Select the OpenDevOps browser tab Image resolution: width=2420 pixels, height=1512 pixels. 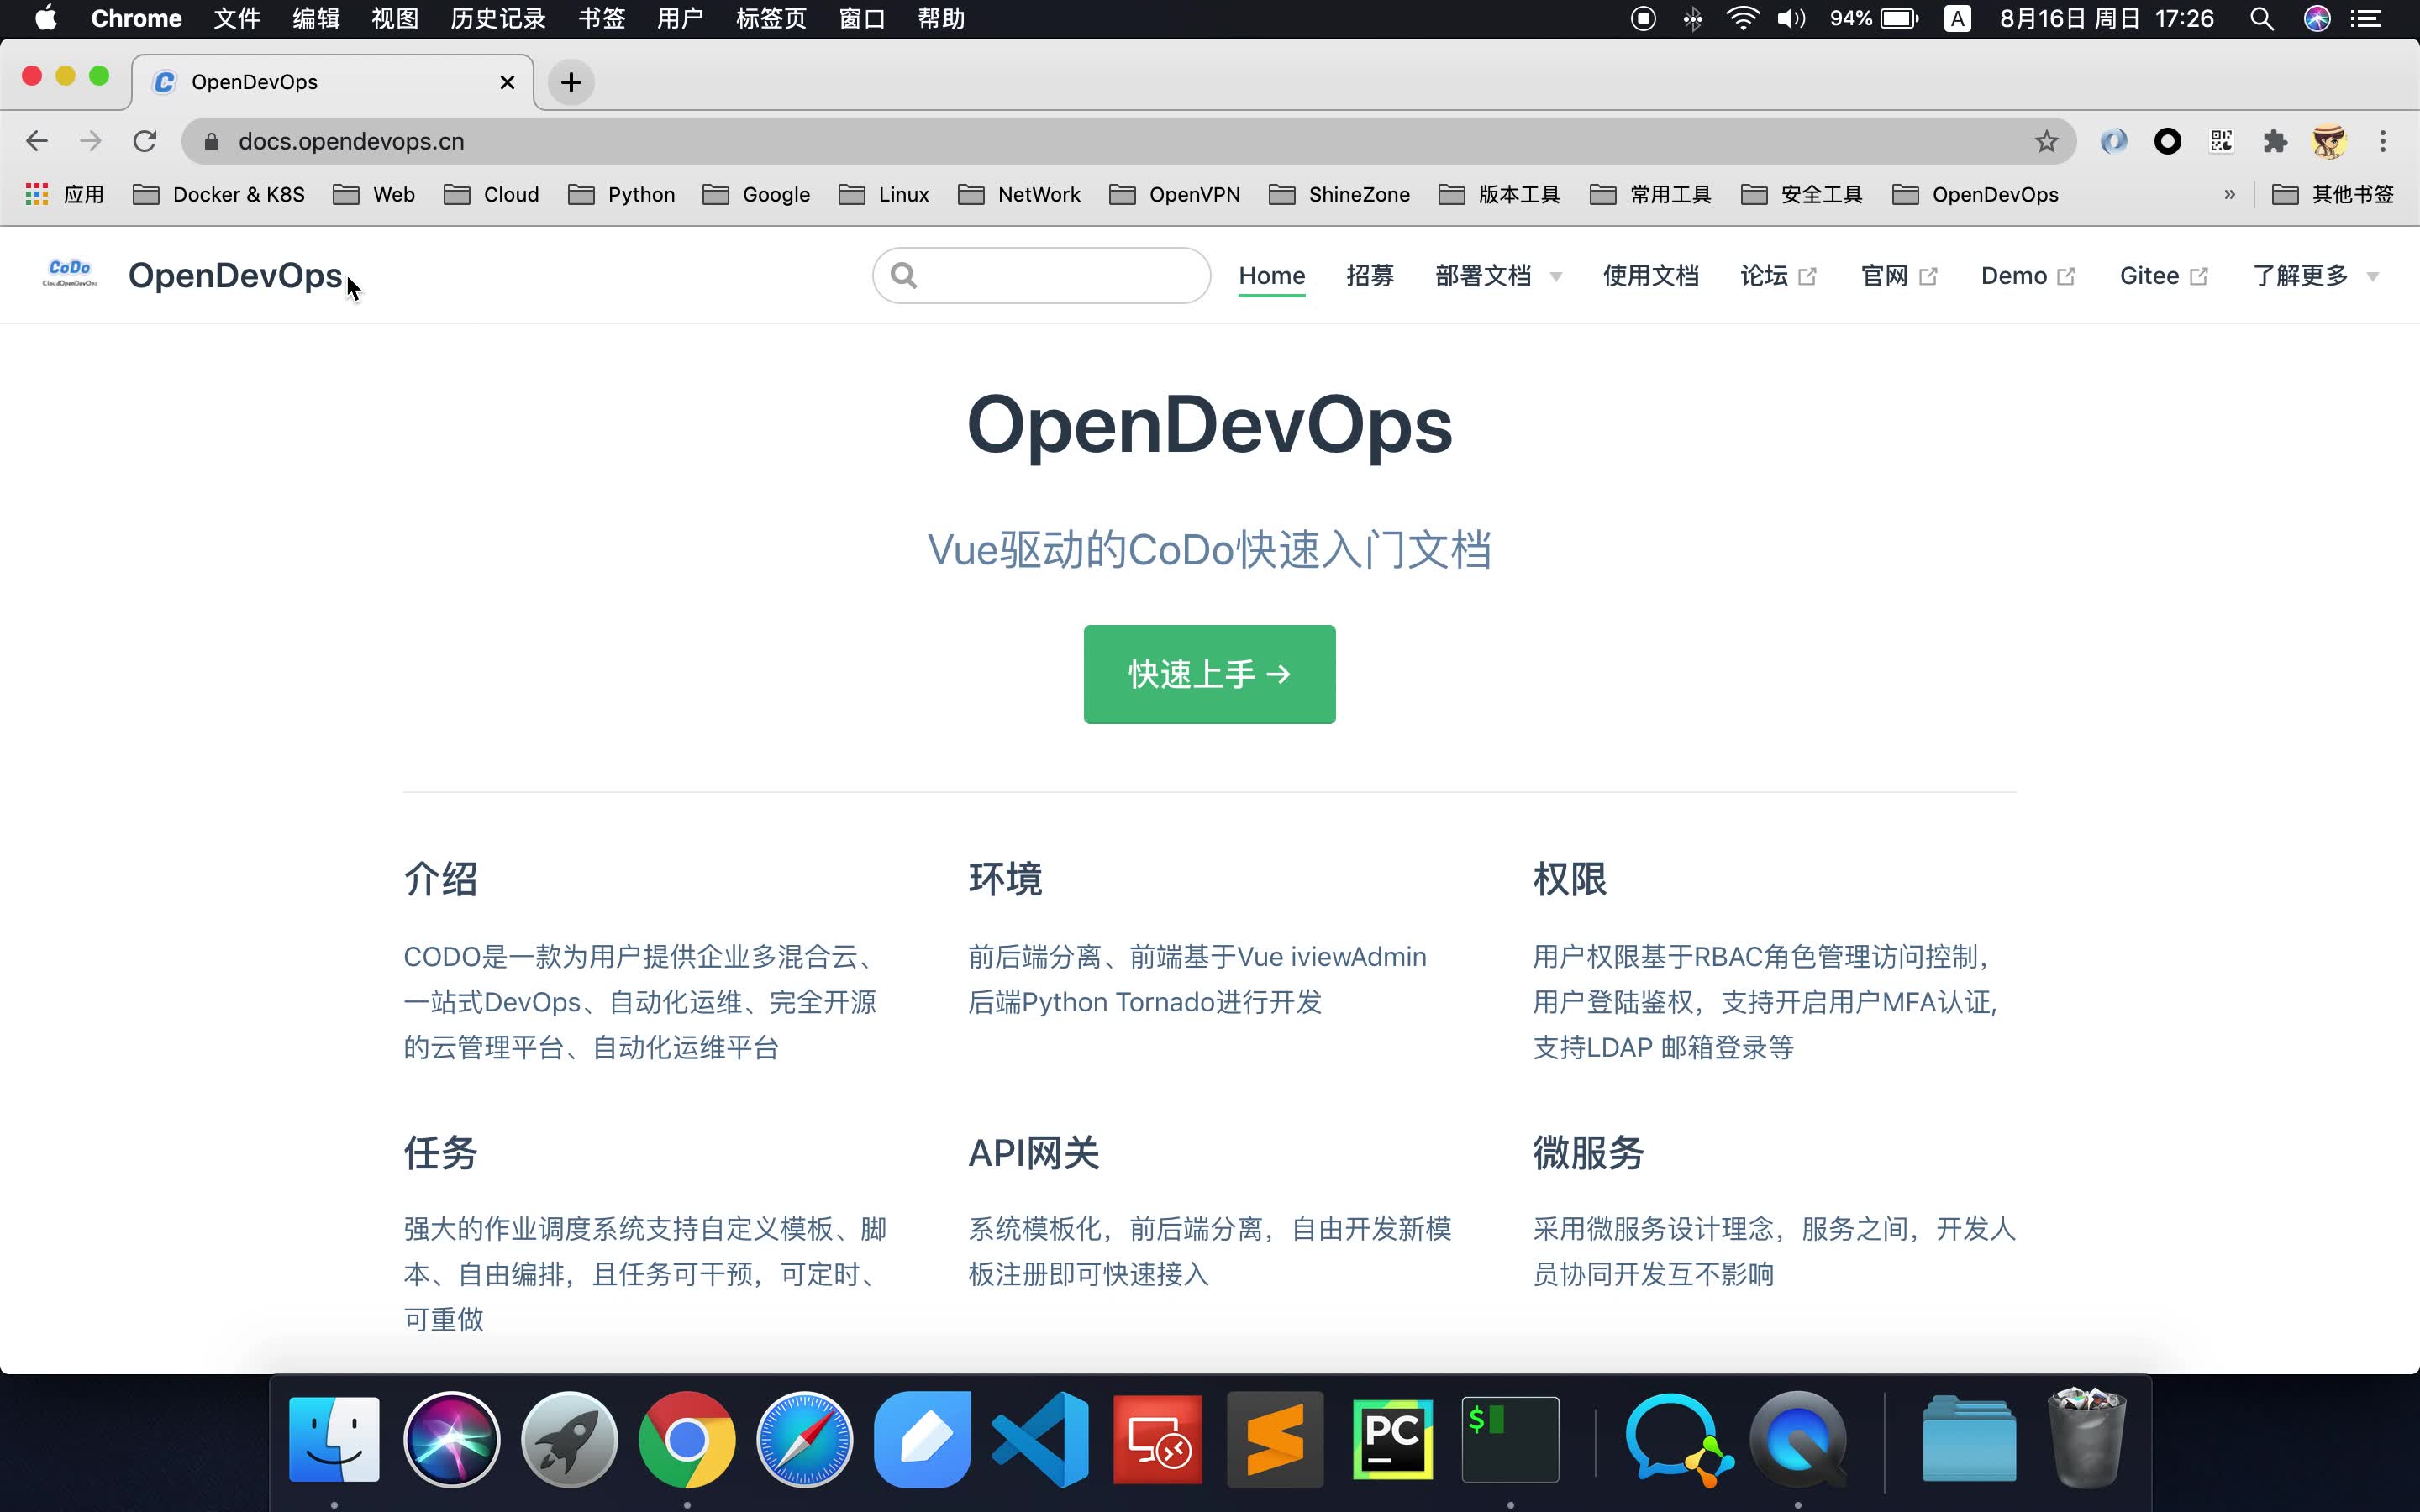point(332,82)
